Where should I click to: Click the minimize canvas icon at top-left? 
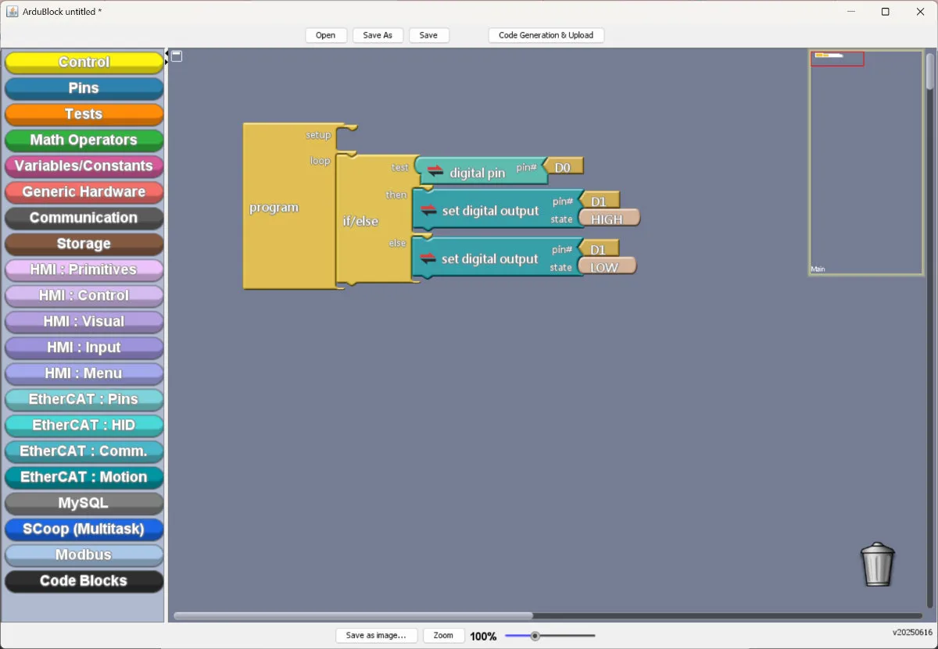[177, 55]
